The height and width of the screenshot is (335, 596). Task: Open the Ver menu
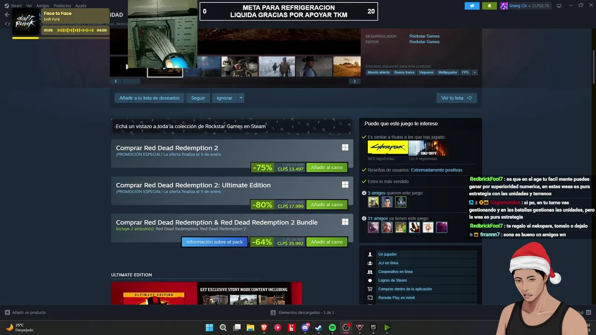pyautogui.click(x=29, y=6)
